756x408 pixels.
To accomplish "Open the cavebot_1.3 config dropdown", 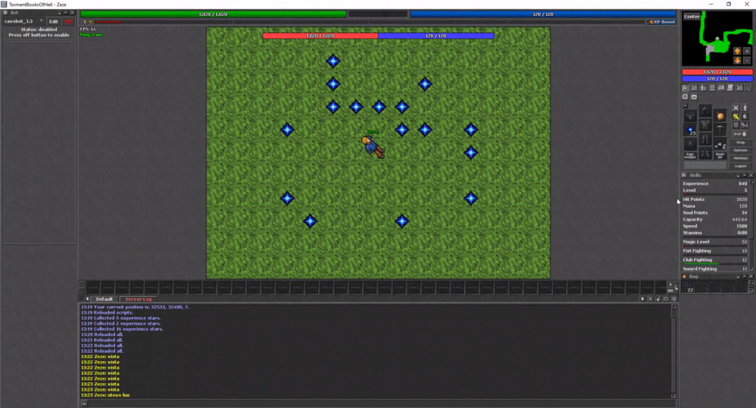I will (x=23, y=21).
